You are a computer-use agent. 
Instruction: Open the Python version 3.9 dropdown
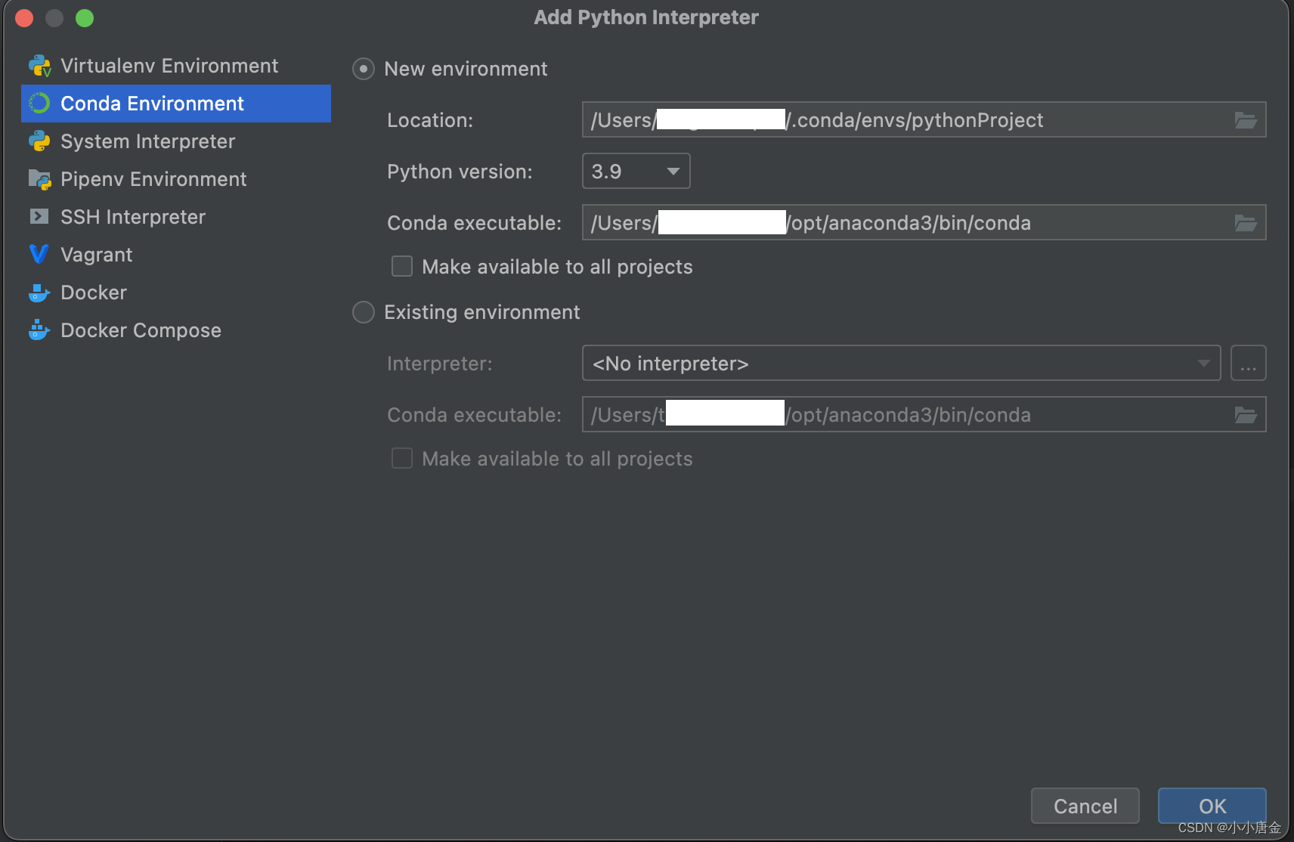pos(636,172)
